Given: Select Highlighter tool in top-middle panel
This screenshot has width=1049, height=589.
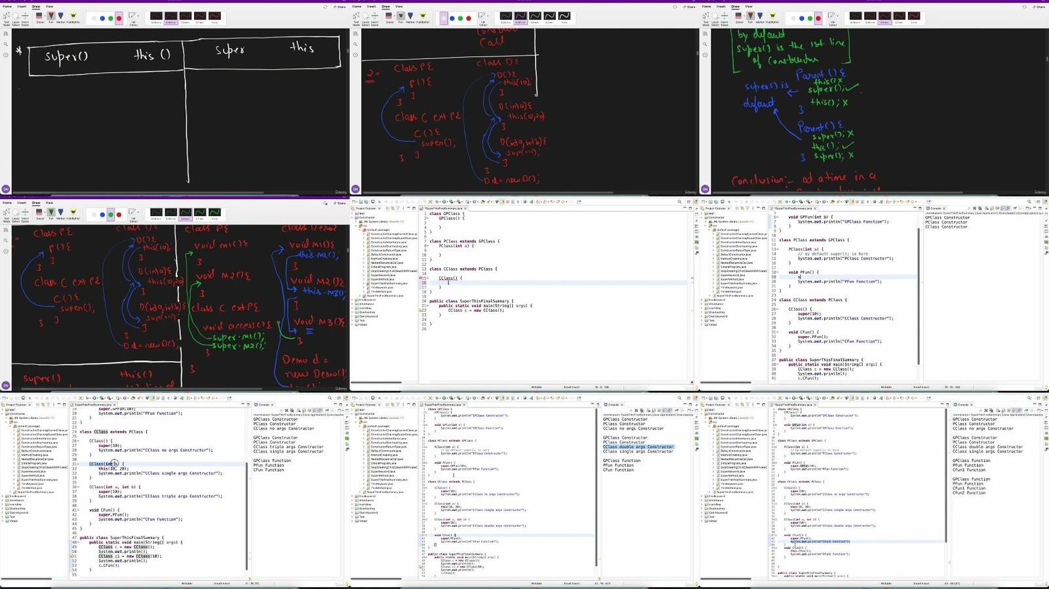Looking at the screenshot, I should [x=422, y=18].
